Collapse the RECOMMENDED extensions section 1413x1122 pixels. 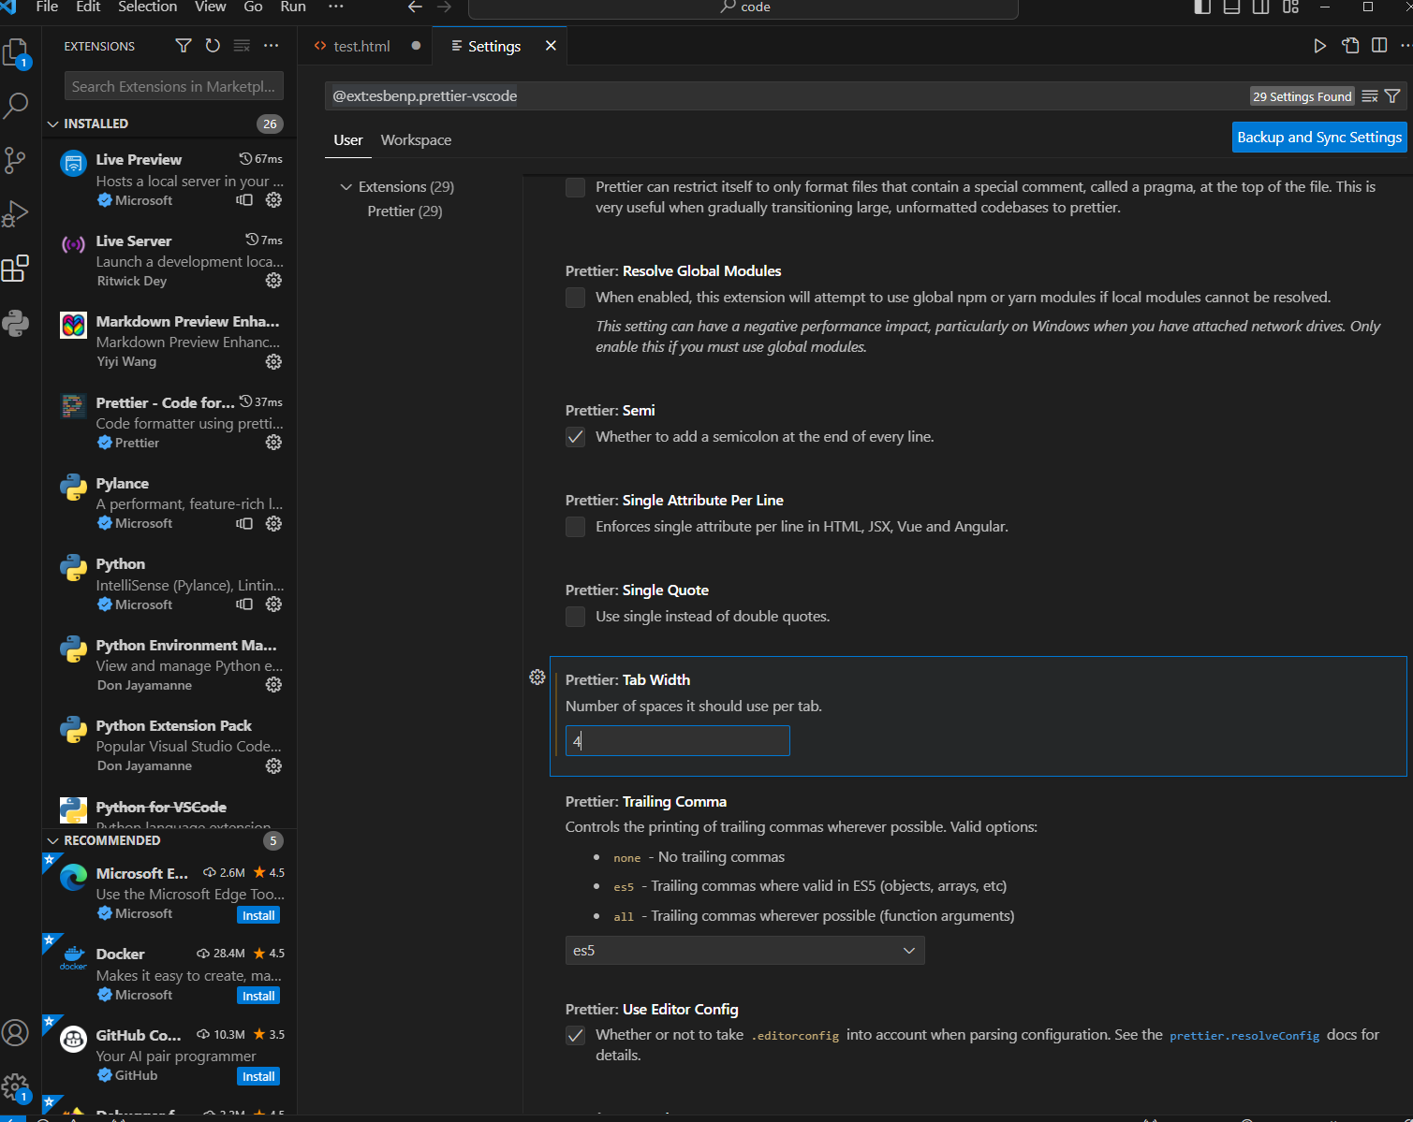pos(169,840)
